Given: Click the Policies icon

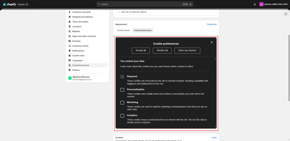Looking at the screenshot, I should point(69,70).
